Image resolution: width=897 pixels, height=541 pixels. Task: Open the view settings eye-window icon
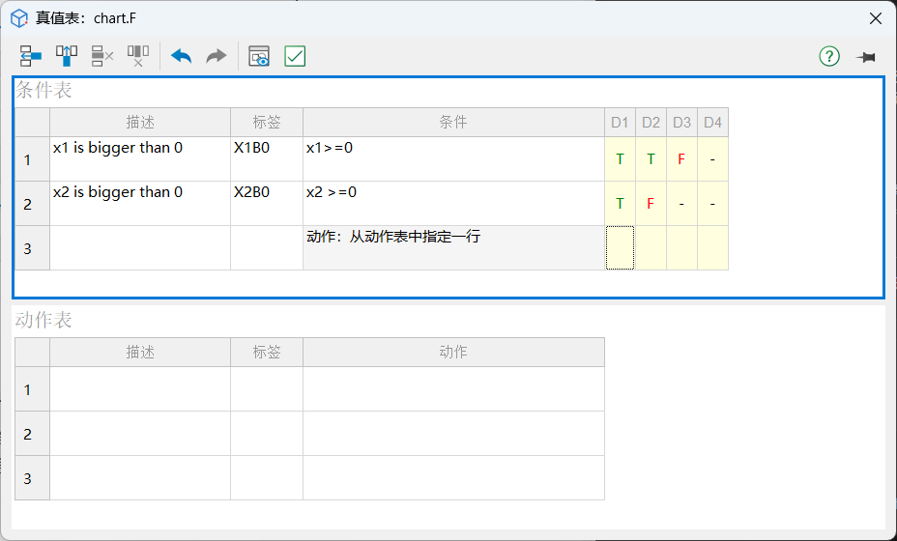point(259,56)
